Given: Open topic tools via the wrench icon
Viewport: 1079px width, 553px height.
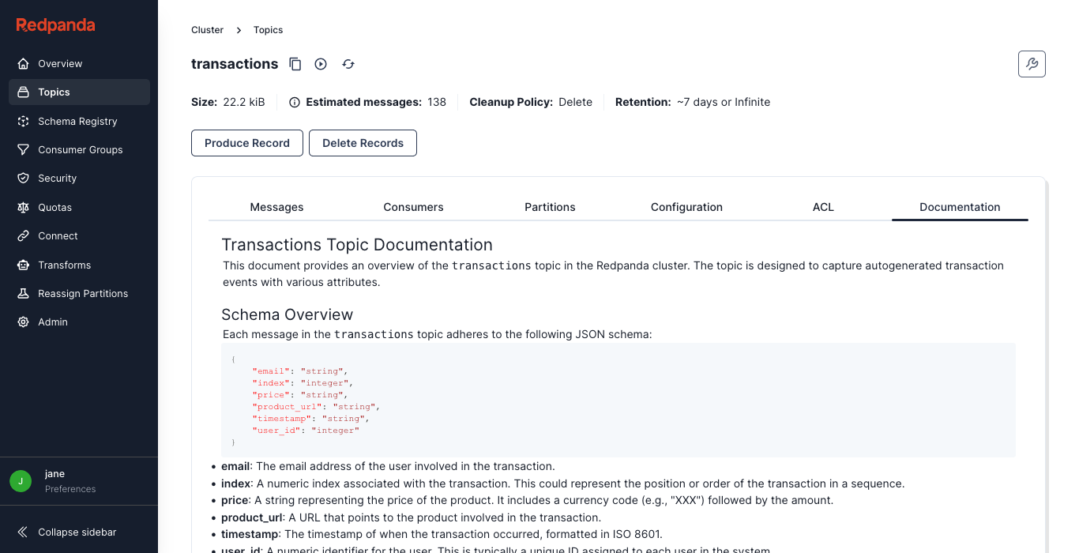Looking at the screenshot, I should [1032, 64].
